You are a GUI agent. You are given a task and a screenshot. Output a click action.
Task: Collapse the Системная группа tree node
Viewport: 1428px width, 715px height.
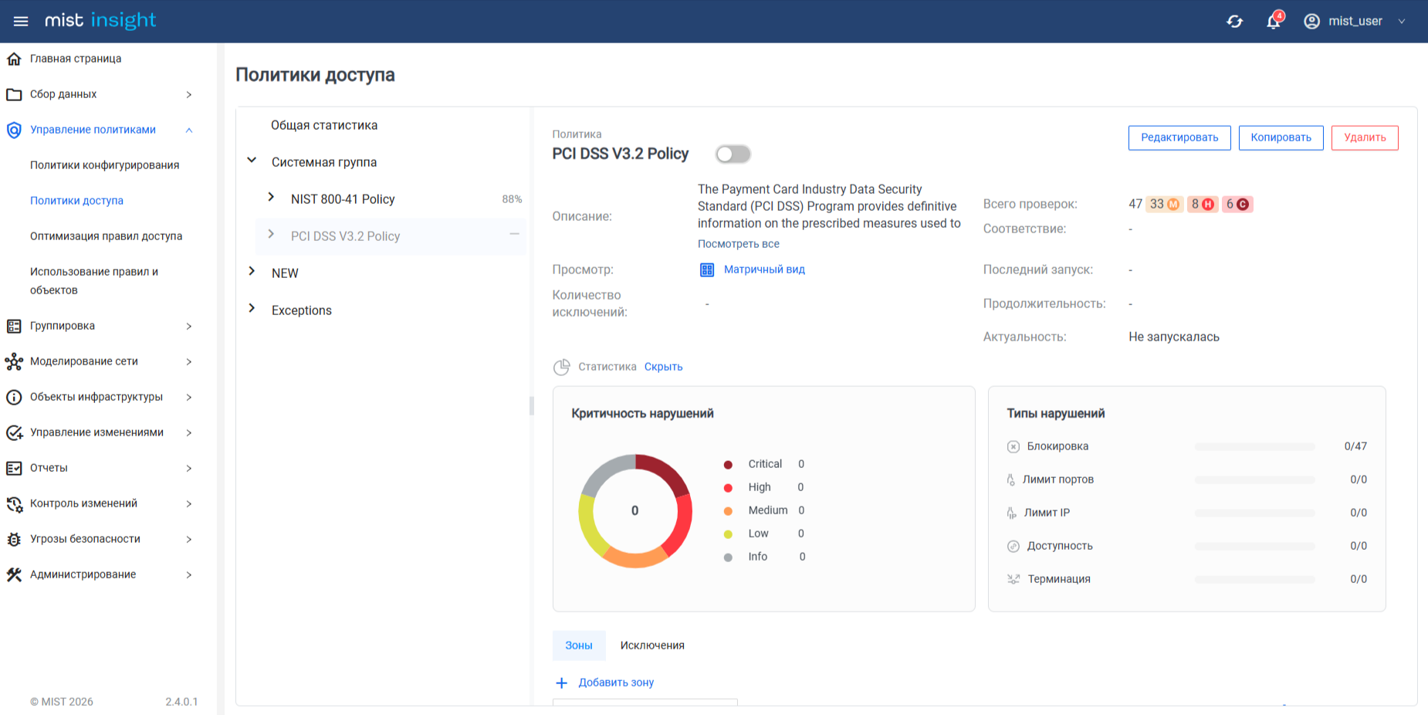click(x=252, y=161)
